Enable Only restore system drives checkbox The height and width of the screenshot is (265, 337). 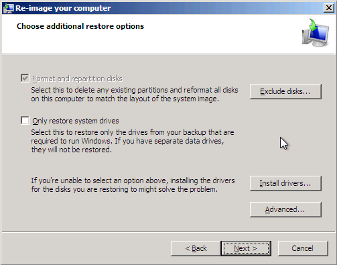[x=25, y=120]
